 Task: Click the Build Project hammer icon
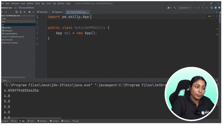(x=175, y=8)
